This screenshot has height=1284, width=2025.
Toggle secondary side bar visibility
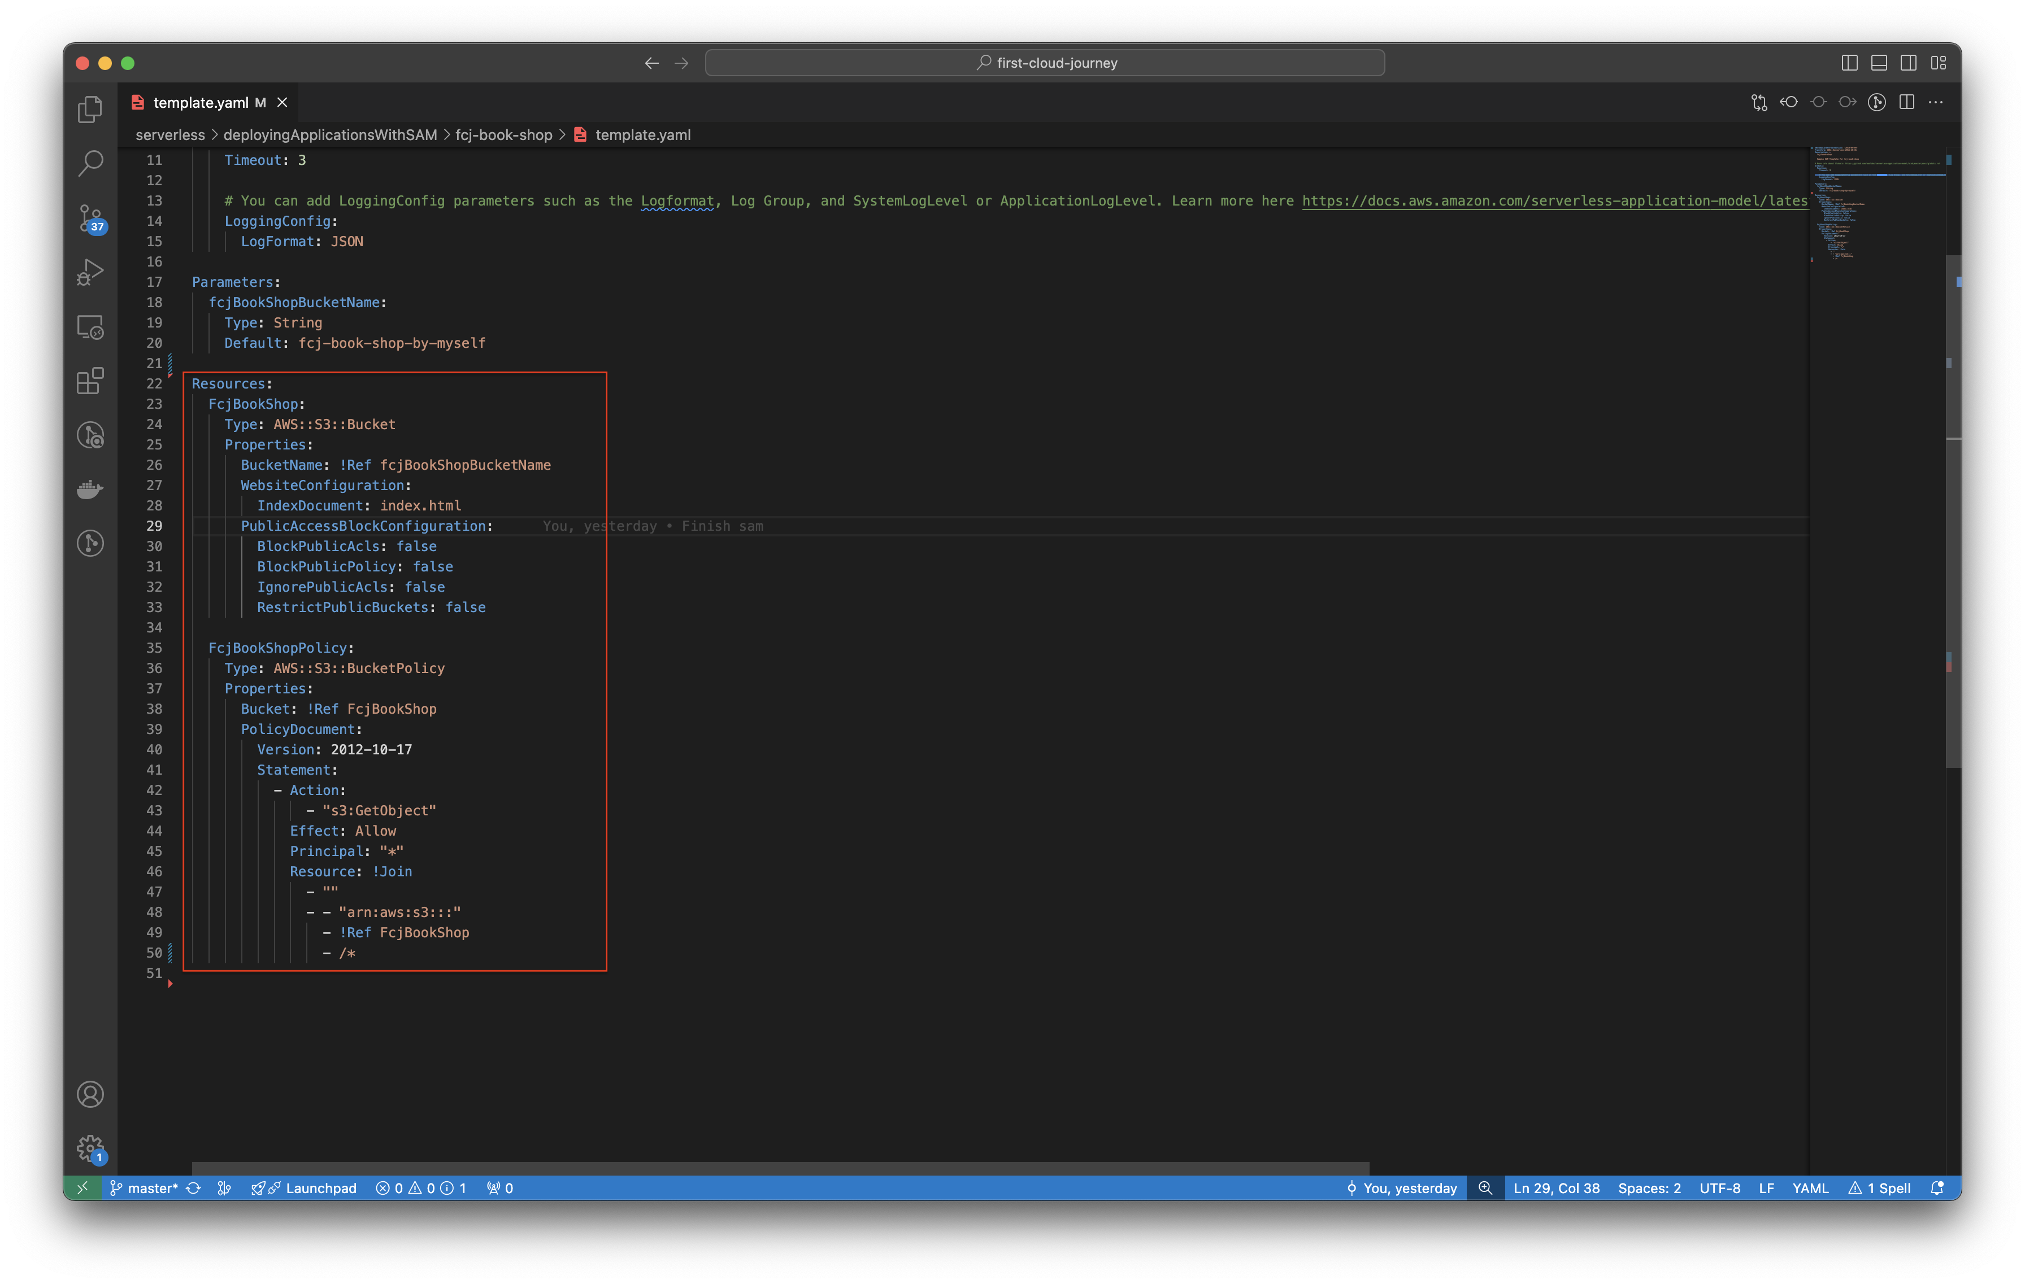coord(1908,63)
